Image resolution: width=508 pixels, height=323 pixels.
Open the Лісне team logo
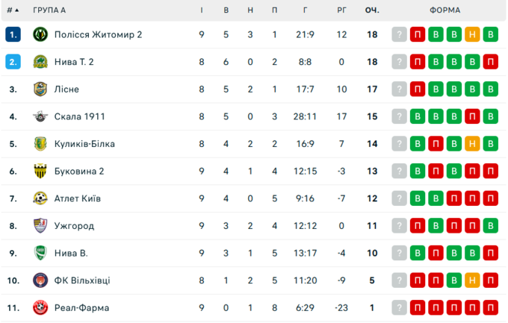coord(40,90)
